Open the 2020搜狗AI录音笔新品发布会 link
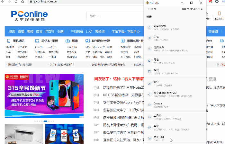 click(108, 65)
